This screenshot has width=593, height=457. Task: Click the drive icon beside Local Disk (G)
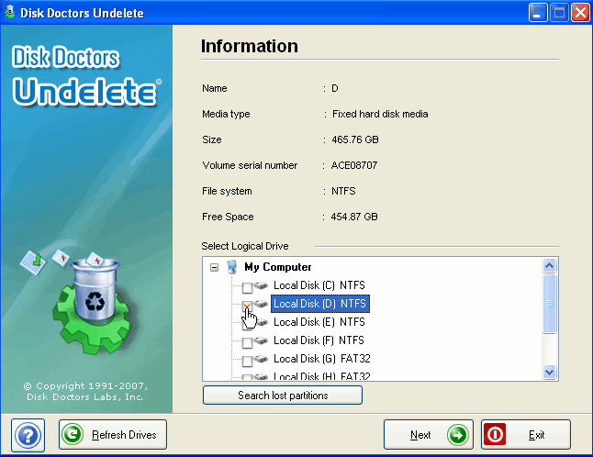[x=261, y=359]
